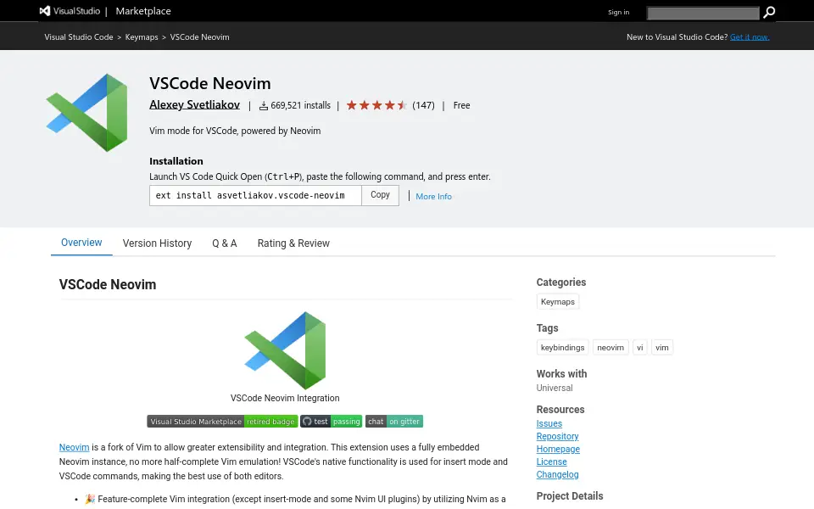Click the large VSCode Neovim extension logo

click(86, 113)
